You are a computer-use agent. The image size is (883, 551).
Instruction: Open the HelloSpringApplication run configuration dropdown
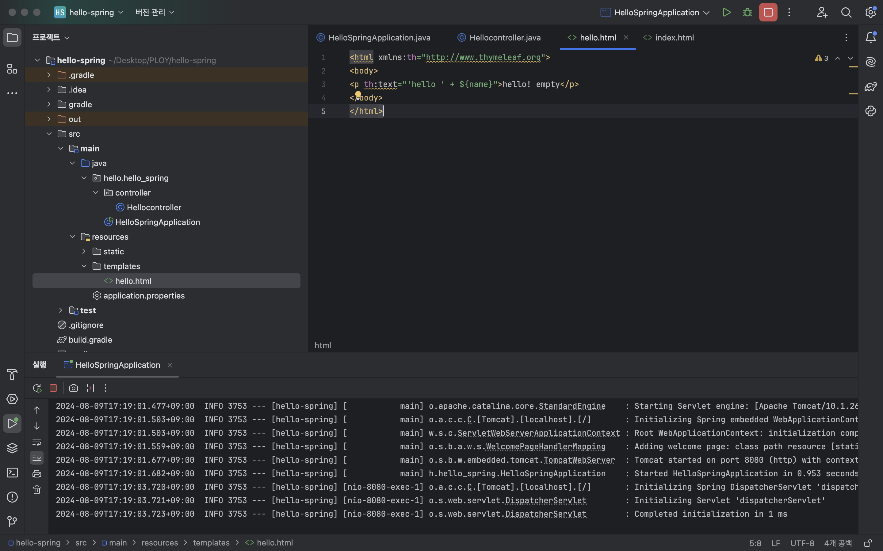point(655,12)
